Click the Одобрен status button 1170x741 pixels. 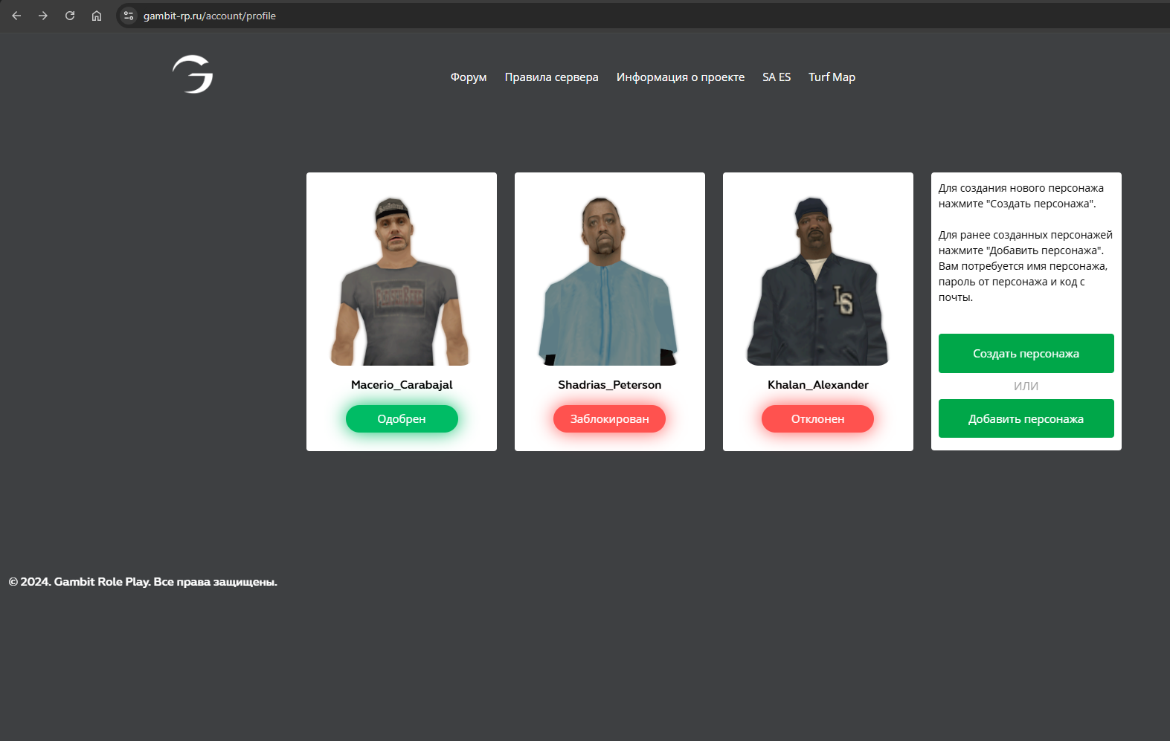[x=402, y=418]
